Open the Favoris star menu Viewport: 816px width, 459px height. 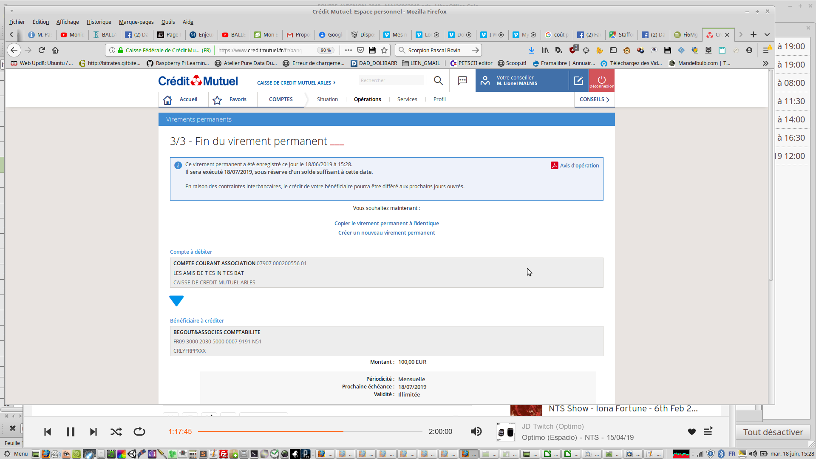217,100
